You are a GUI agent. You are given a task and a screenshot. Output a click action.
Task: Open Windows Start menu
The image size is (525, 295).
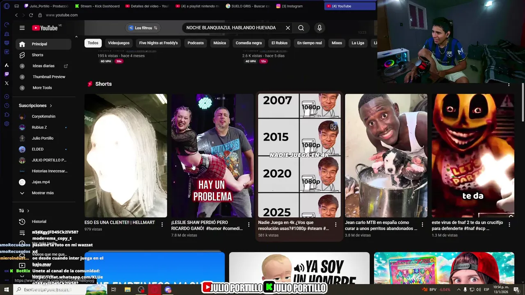7,290
